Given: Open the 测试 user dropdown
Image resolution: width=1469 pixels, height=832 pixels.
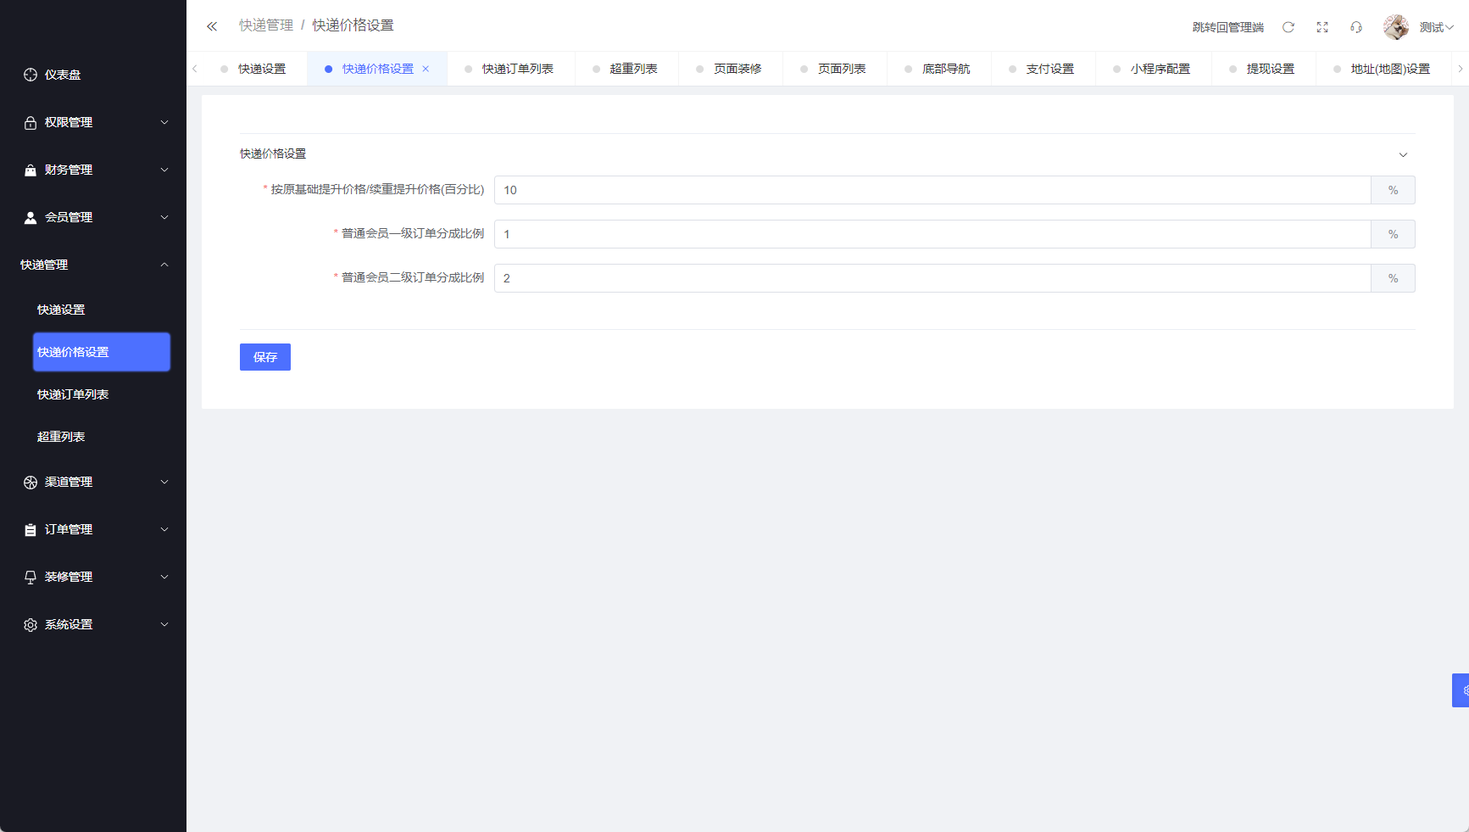Looking at the screenshot, I should [x=1436, y=27].
